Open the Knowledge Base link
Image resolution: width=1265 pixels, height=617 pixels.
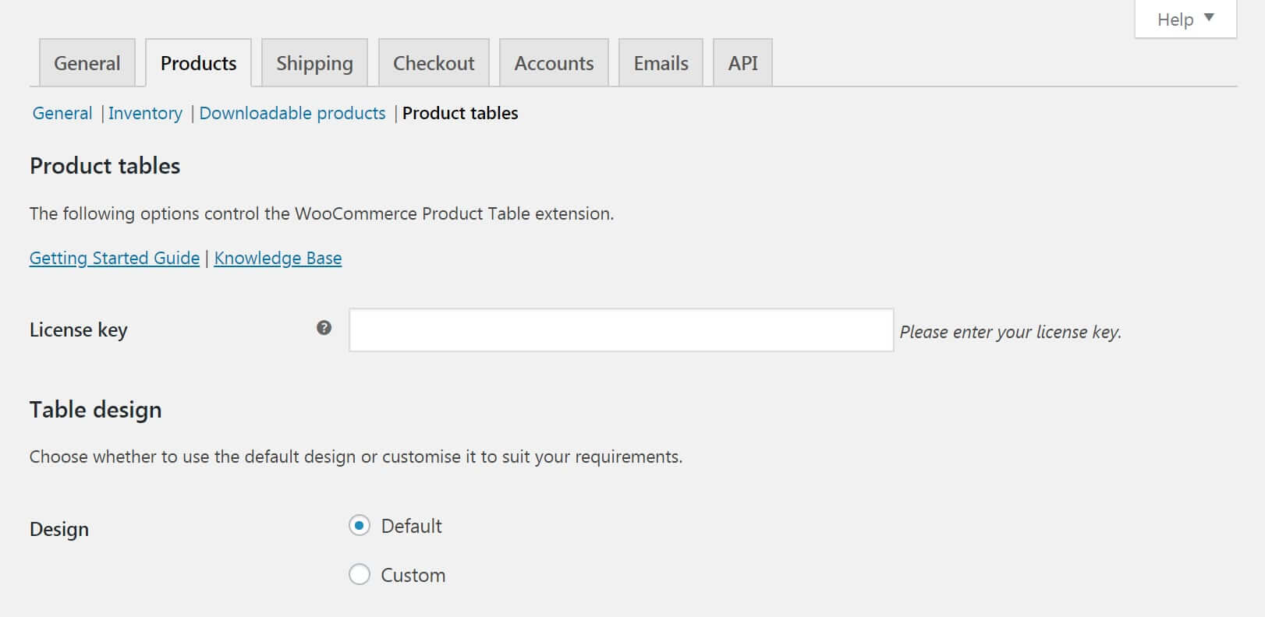click(x=278, y=257)
